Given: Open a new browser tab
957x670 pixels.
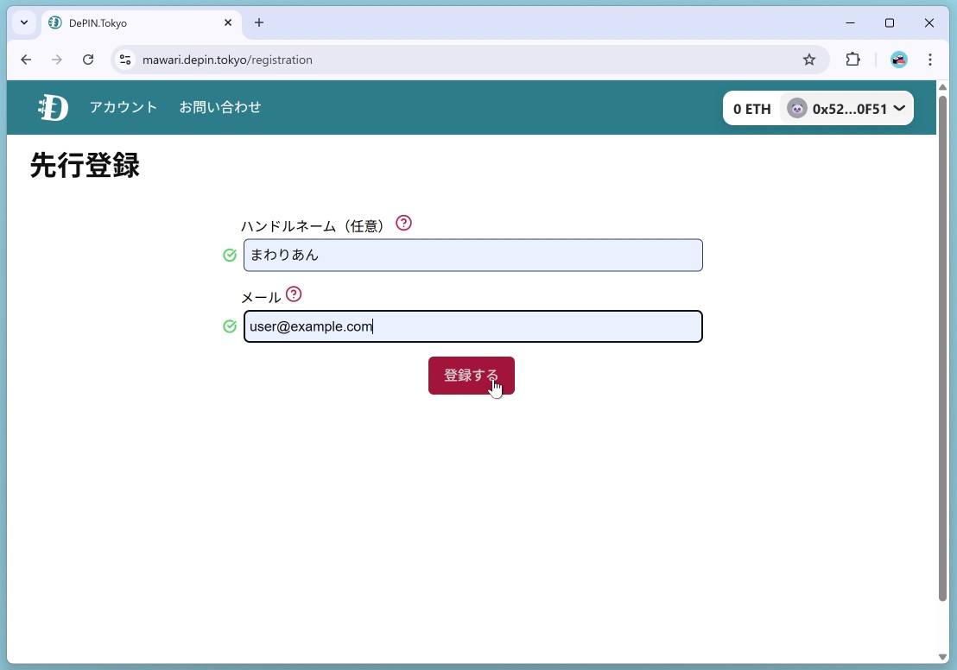Looking at the screenshot, I should 259,22.
